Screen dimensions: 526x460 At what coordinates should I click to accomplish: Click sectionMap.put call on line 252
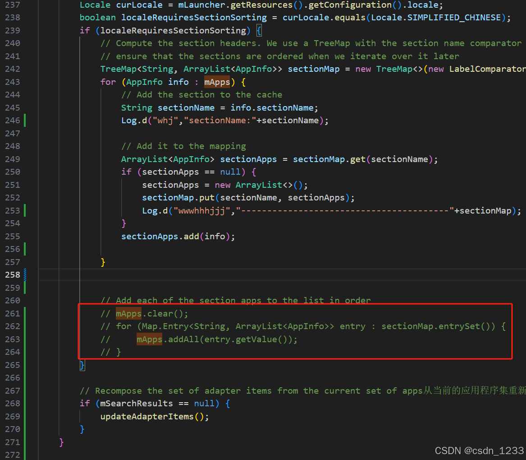pos(248,198)
